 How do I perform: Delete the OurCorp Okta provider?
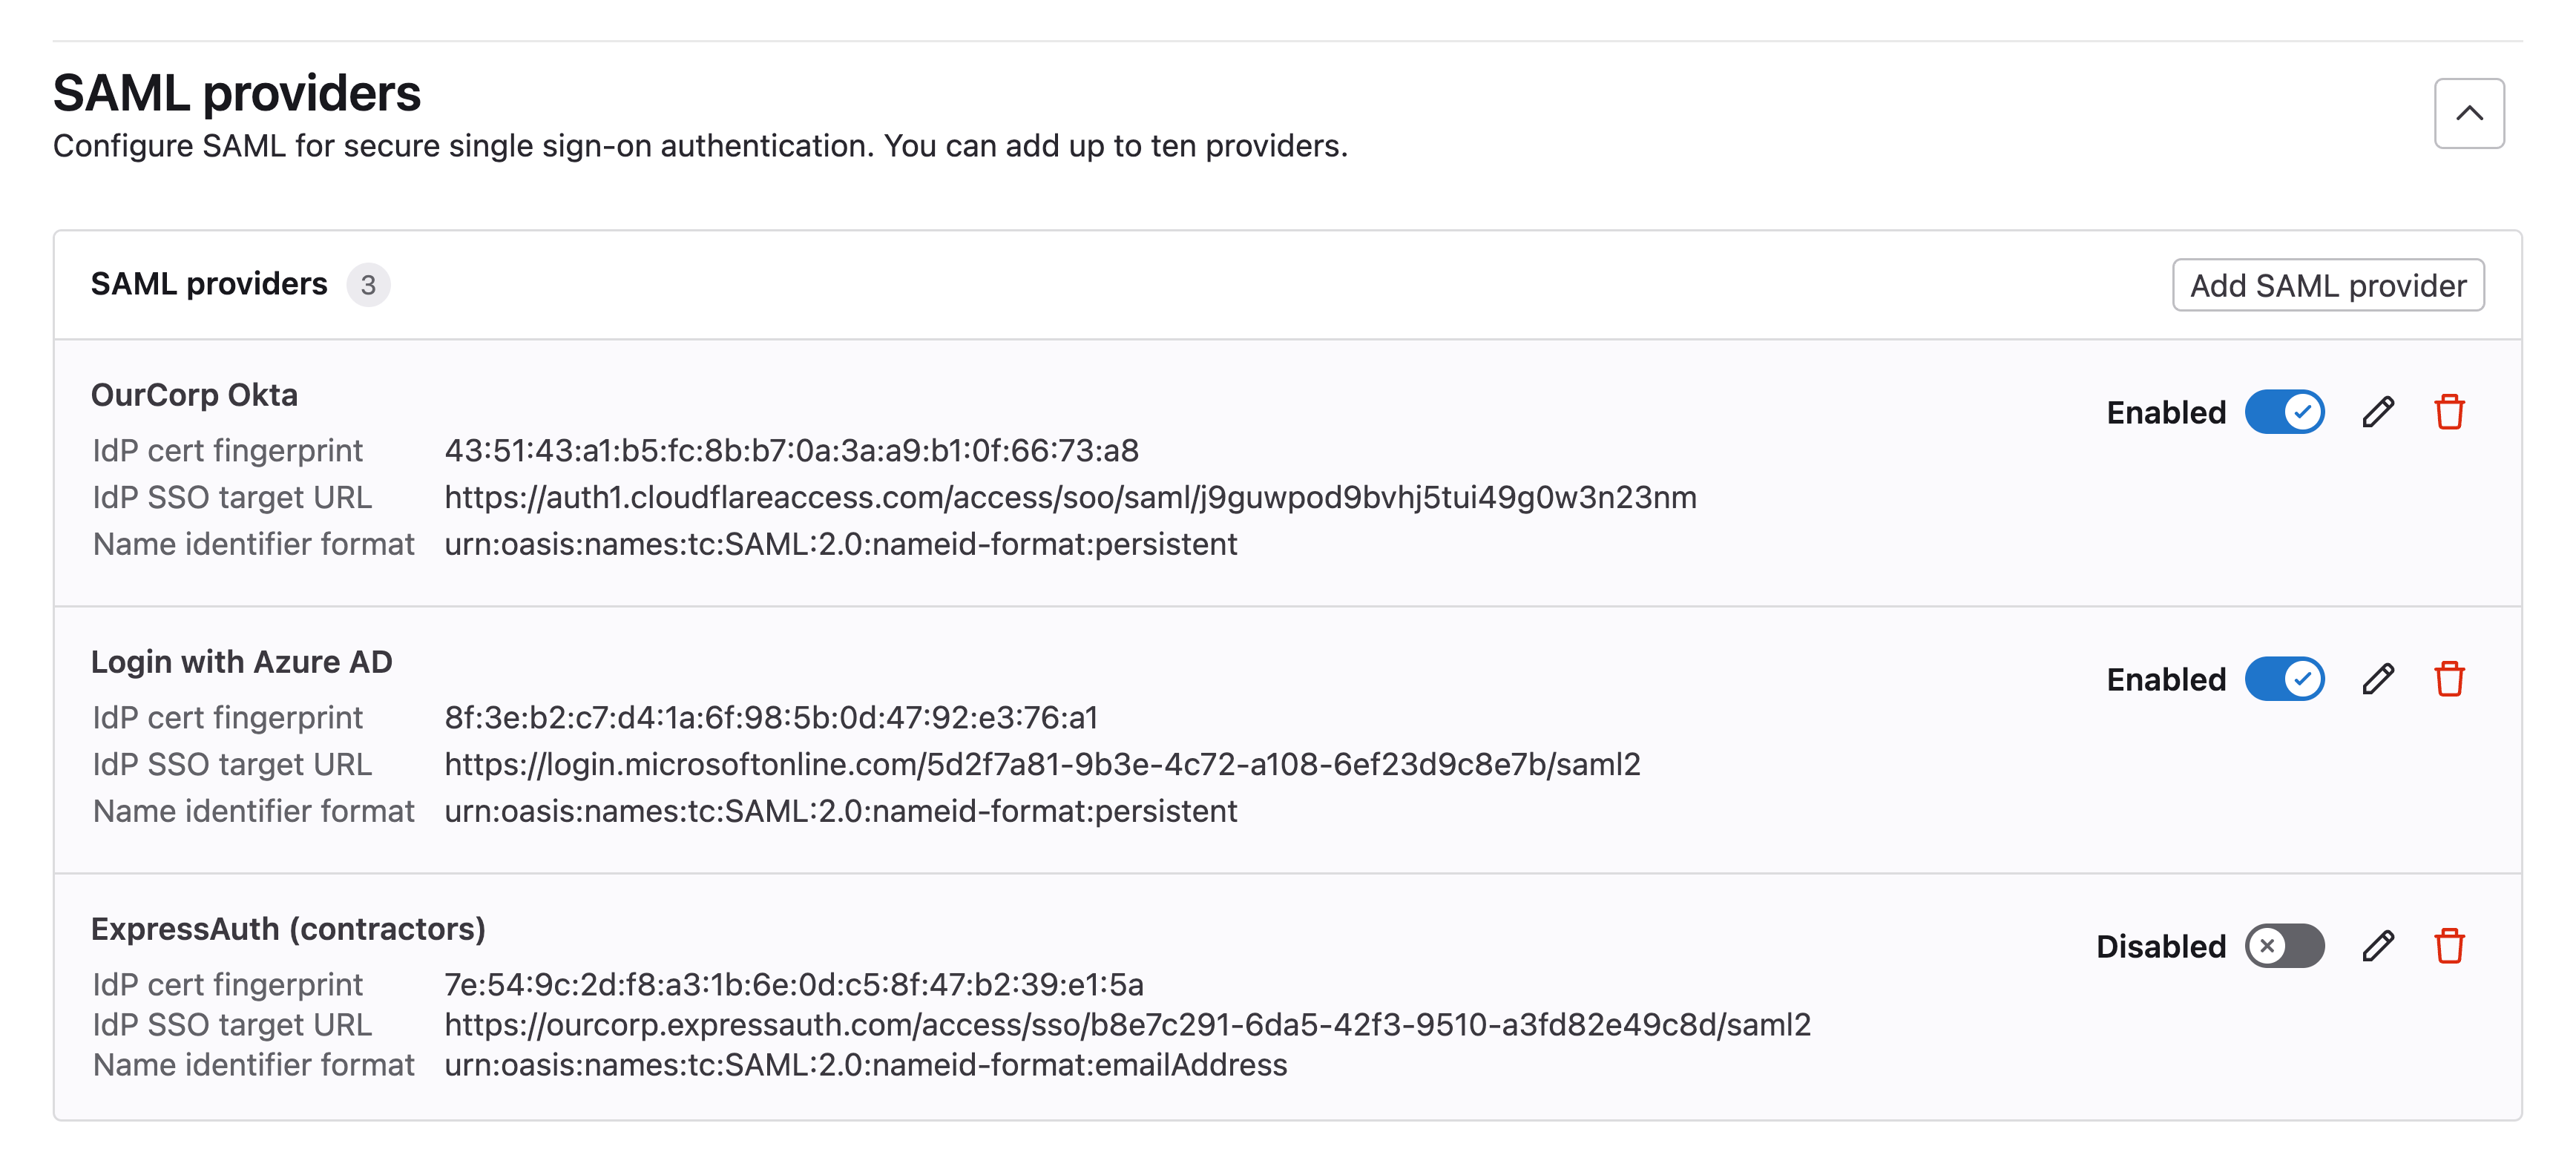tap(2449, 412)
